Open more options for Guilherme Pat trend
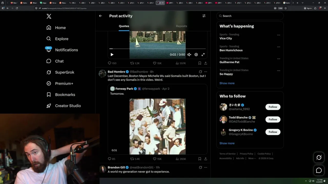This screenshot has width=328, height=184. click(279, 59)
